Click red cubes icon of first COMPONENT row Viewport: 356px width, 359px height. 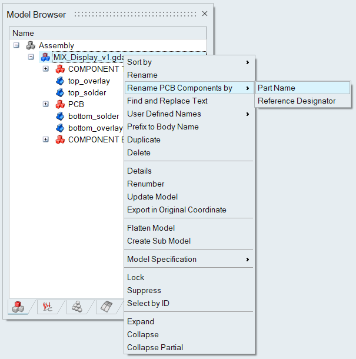[x=60, y=69]
